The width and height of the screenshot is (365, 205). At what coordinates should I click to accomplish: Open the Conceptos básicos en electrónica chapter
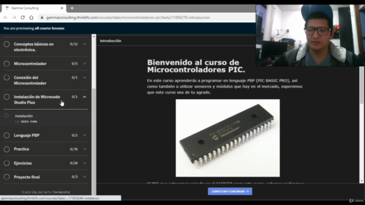tap(34, 47)
